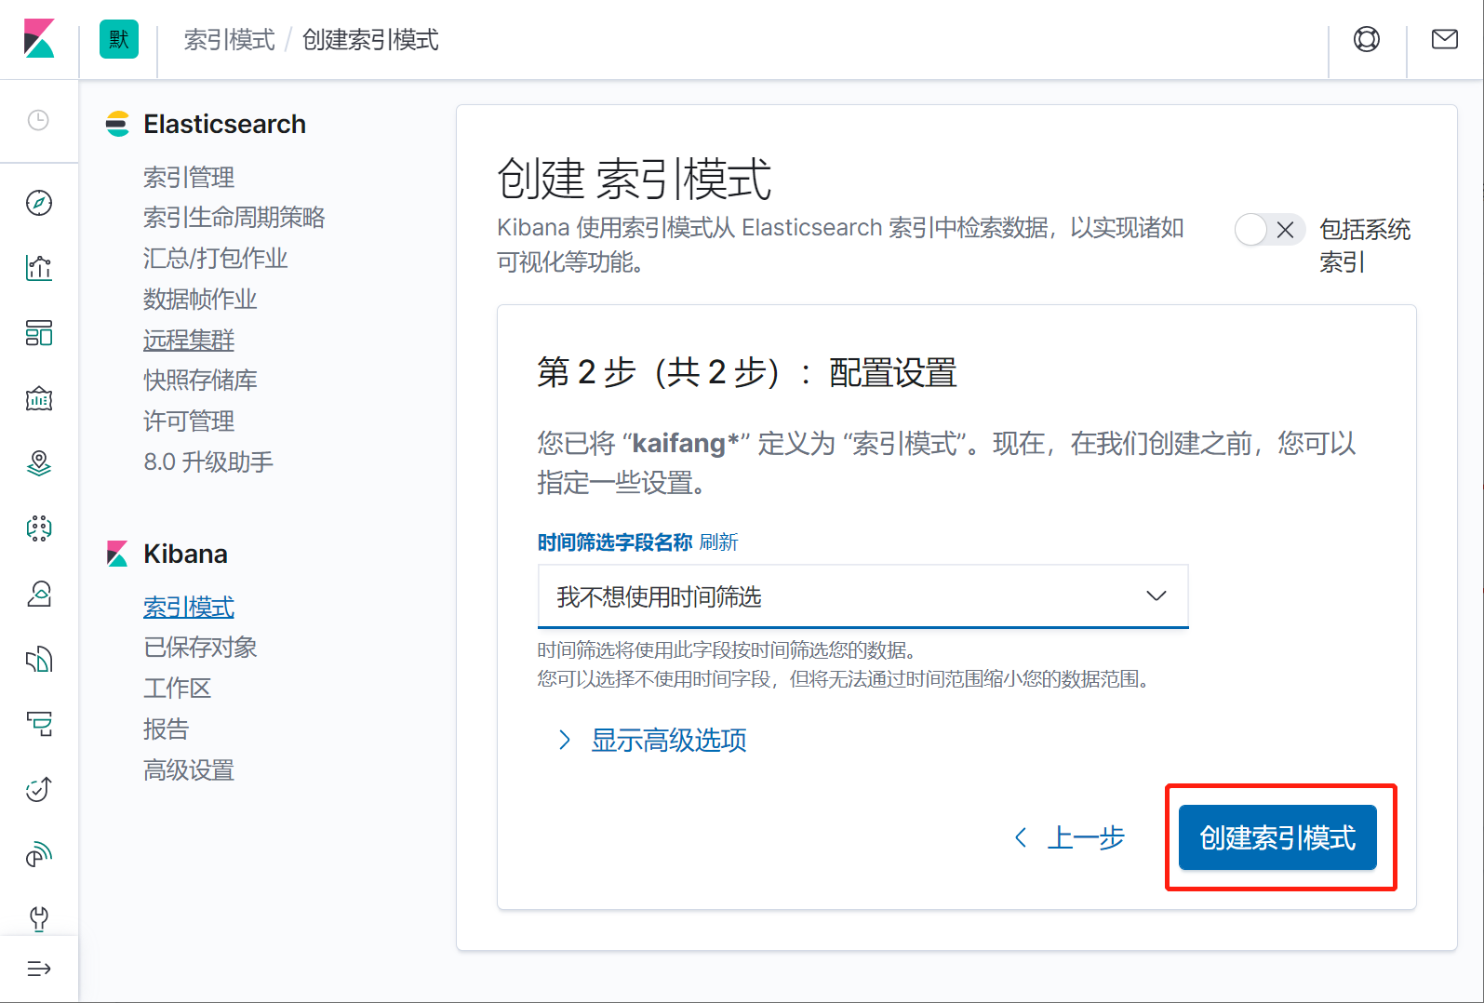Refresh the time filter field list
This screenshot has width=1484, height=1003.
coord(718,542)
